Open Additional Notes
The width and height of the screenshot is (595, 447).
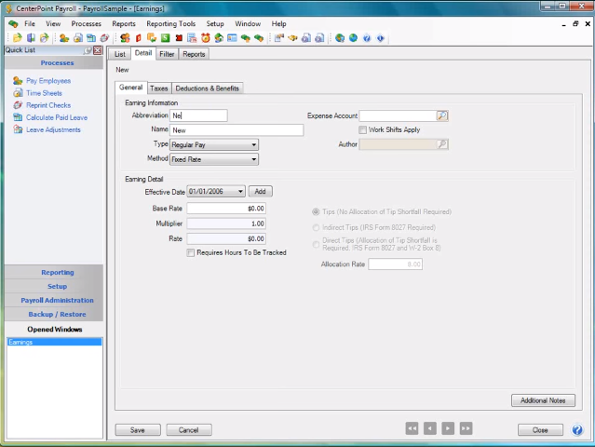pos(543,400)
